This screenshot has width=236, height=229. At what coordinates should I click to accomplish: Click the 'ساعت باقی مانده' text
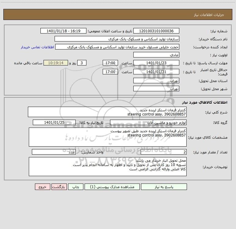coord(28,63)
